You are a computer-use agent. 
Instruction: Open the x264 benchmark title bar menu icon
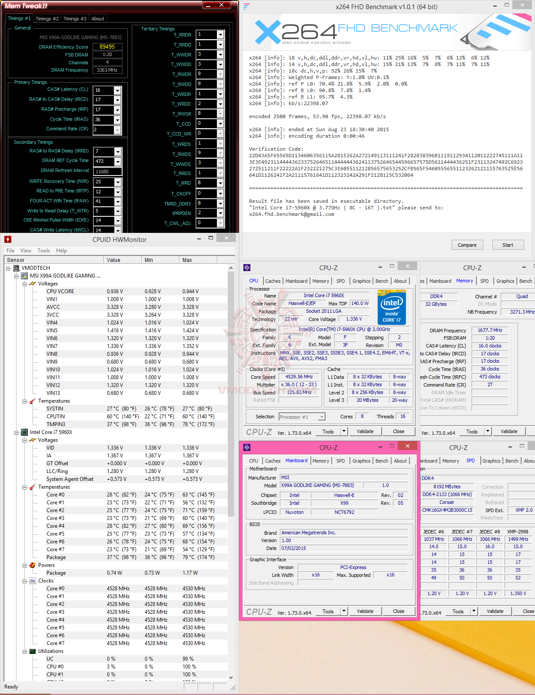[246, 6]
